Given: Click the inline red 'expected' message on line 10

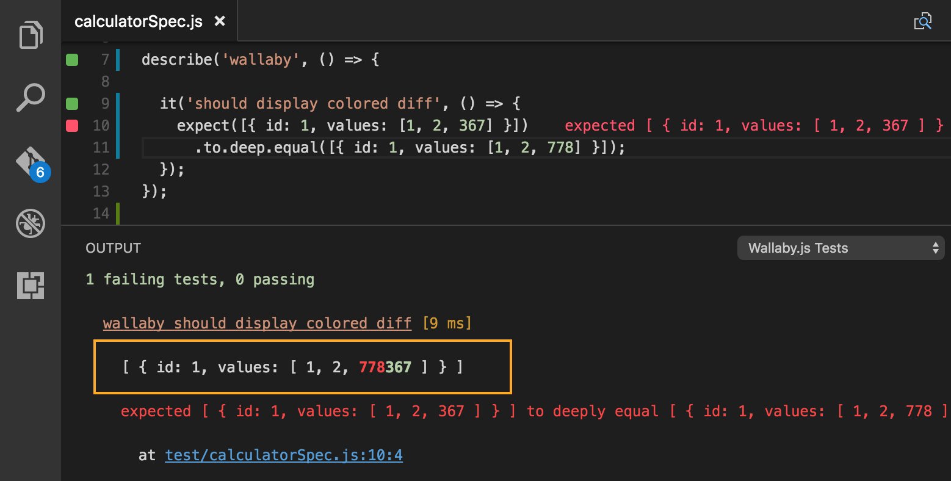Looking at the screenshot, I should click(754, 126).
